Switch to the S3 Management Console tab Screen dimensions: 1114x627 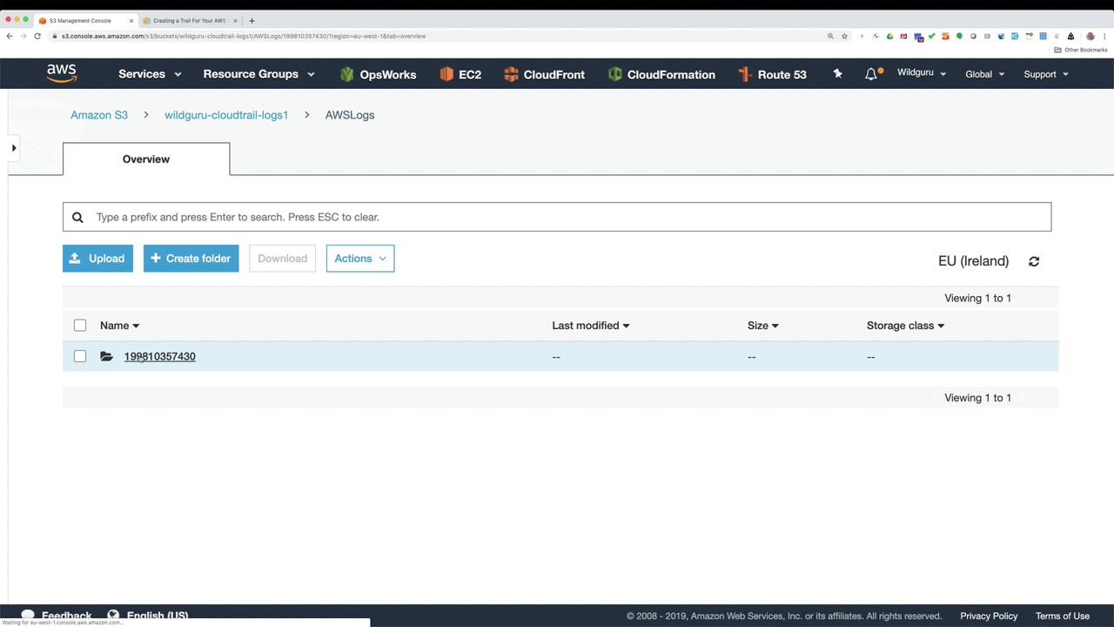(85, 20)
